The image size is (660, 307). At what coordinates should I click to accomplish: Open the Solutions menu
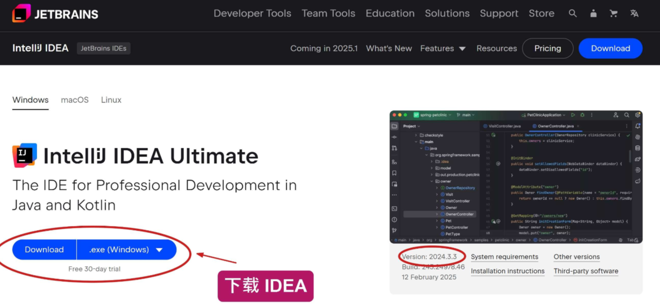[x=447, y=13]
